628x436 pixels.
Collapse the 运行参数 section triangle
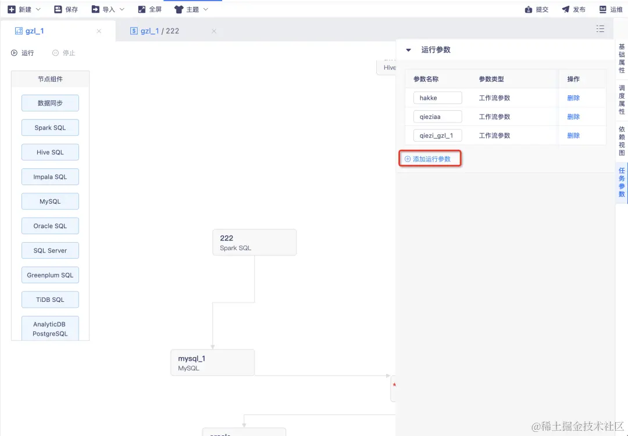[409, 50]
